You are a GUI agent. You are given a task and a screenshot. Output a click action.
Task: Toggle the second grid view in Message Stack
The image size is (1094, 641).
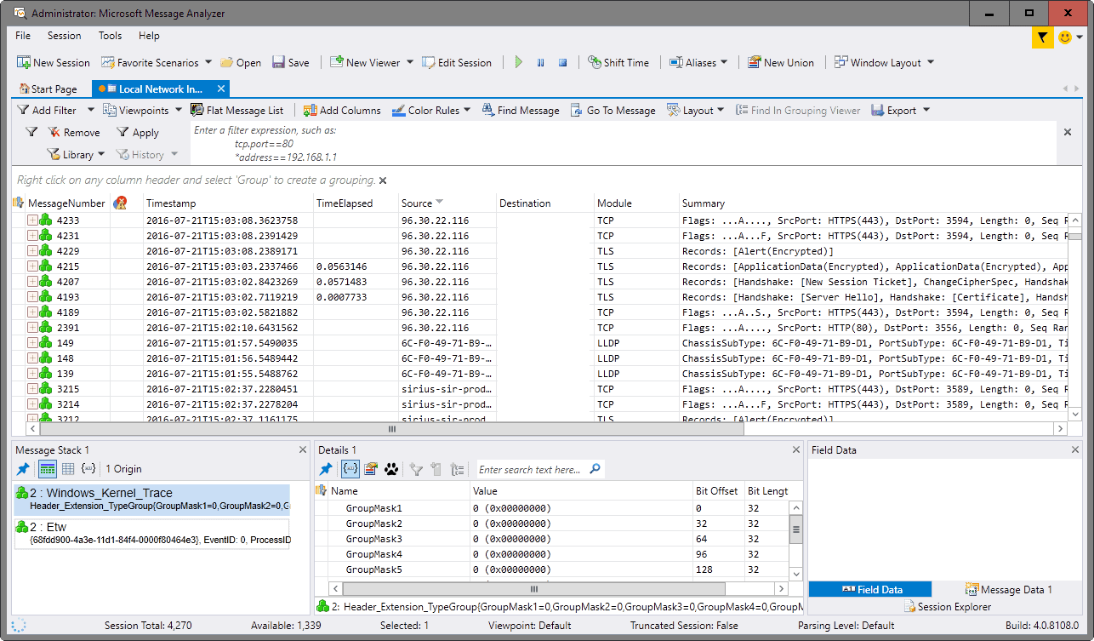(68, 468)
